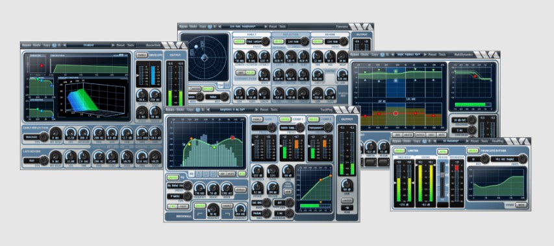
Task: Click the red dot in MasterVerb character pad
Action: [42, 65]
